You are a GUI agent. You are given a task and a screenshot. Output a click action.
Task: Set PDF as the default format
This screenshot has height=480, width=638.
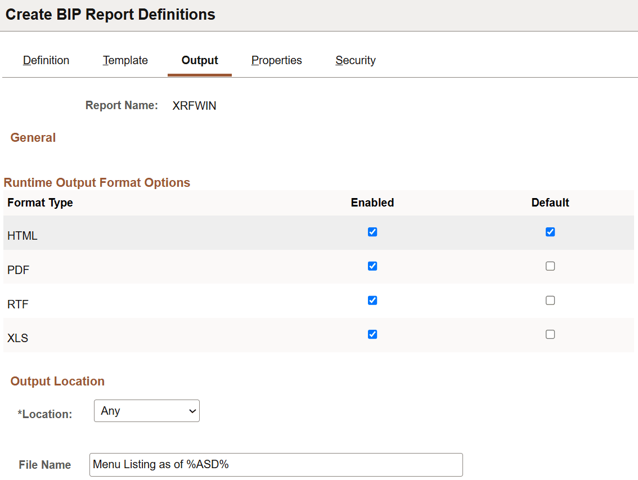550,266
